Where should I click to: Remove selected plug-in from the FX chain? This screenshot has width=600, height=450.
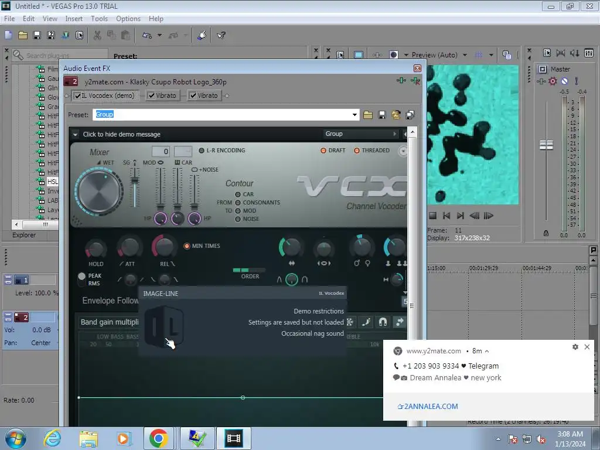(x=415, y=81)
